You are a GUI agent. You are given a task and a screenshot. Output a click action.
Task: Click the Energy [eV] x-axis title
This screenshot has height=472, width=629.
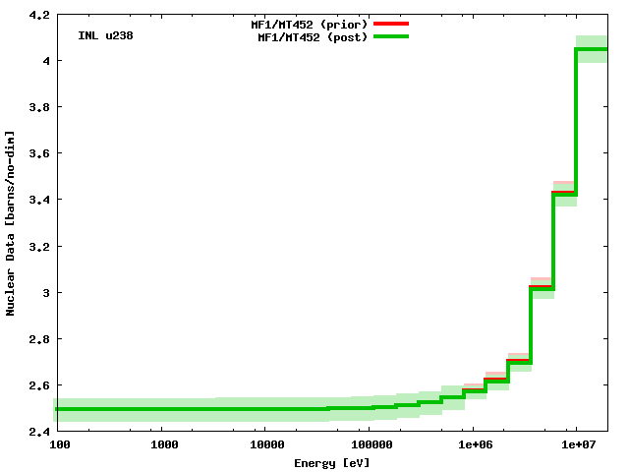point(332,462)
